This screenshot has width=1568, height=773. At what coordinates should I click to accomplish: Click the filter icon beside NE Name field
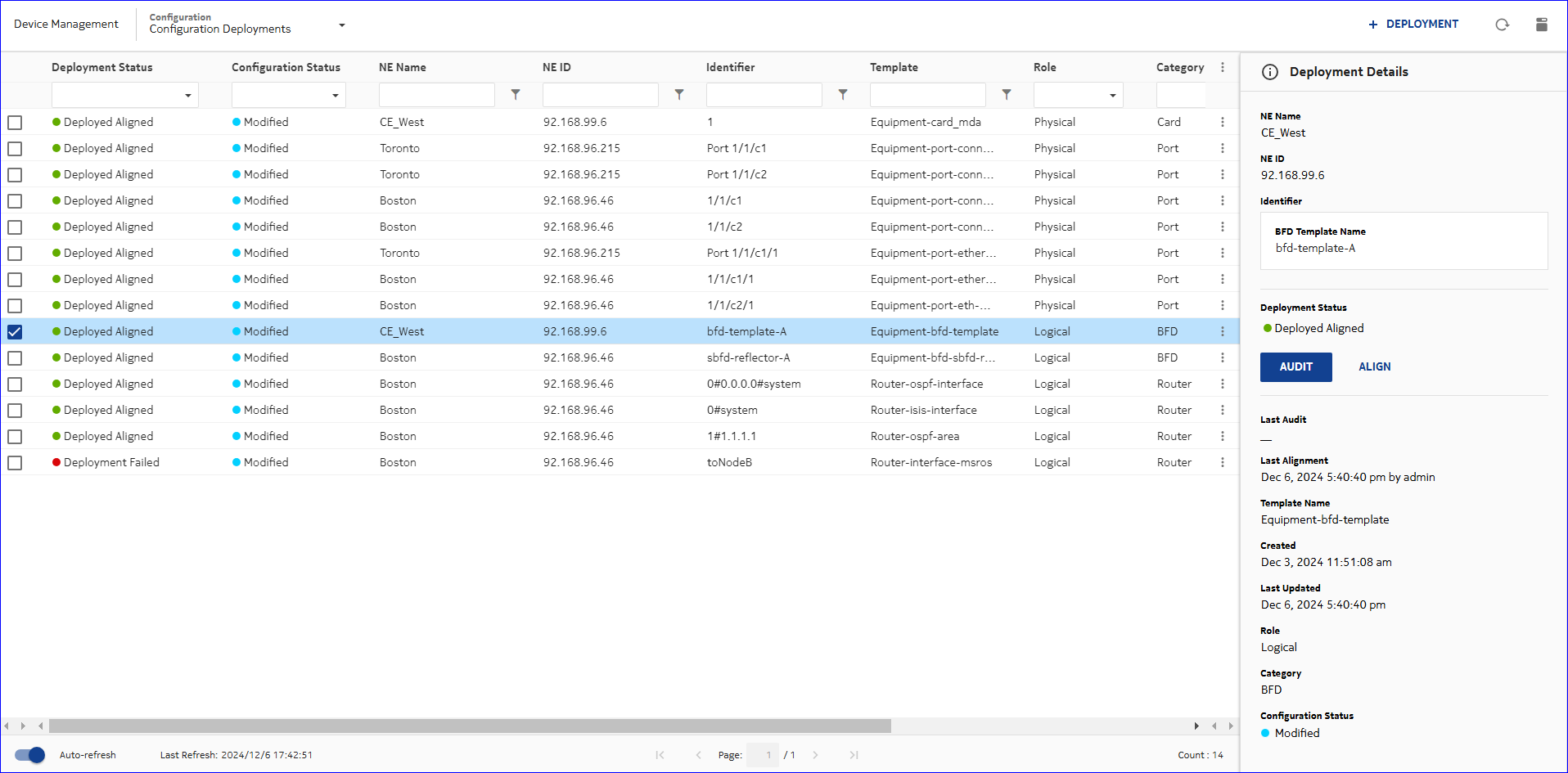[x=516, y=95]
